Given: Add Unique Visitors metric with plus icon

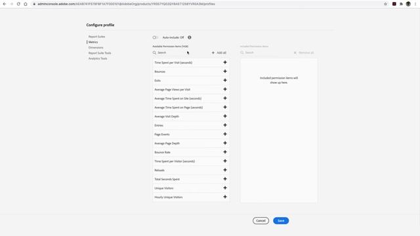Looking at the screenshot, I should 225,188.
